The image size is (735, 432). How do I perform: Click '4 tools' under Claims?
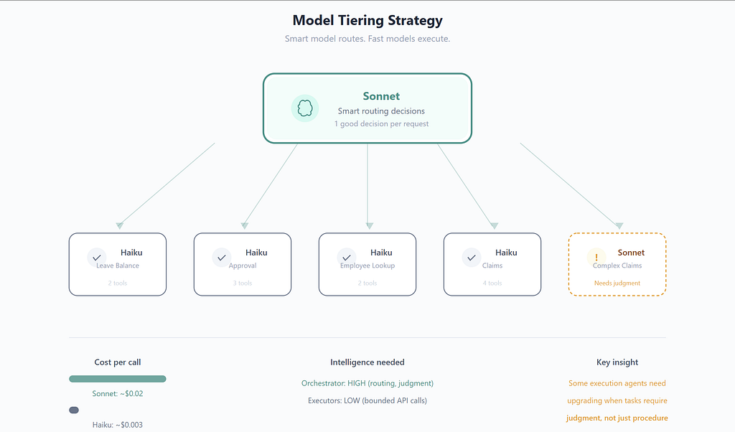coord(492,283)
